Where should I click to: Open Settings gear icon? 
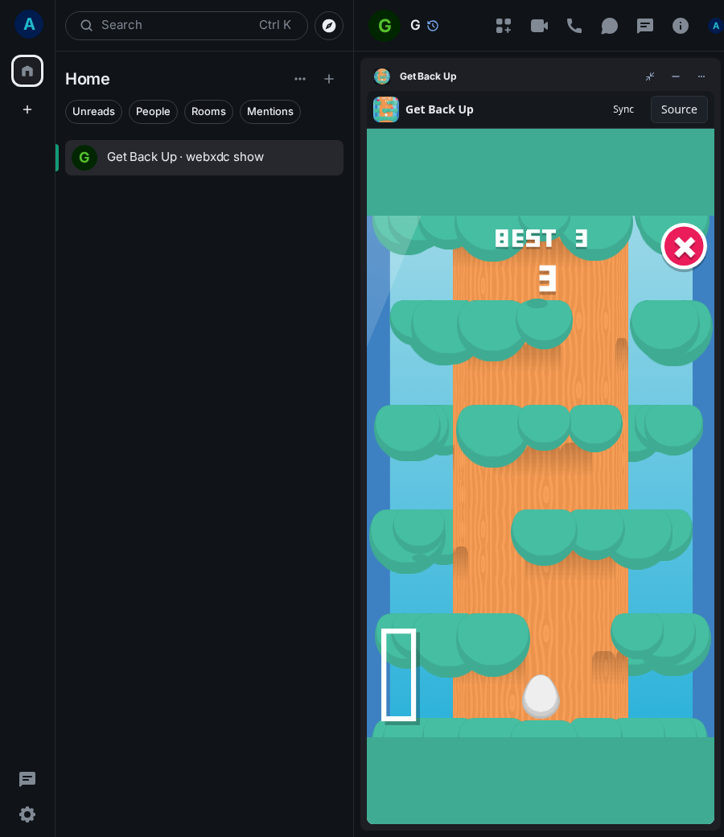(x=27, y=814)
